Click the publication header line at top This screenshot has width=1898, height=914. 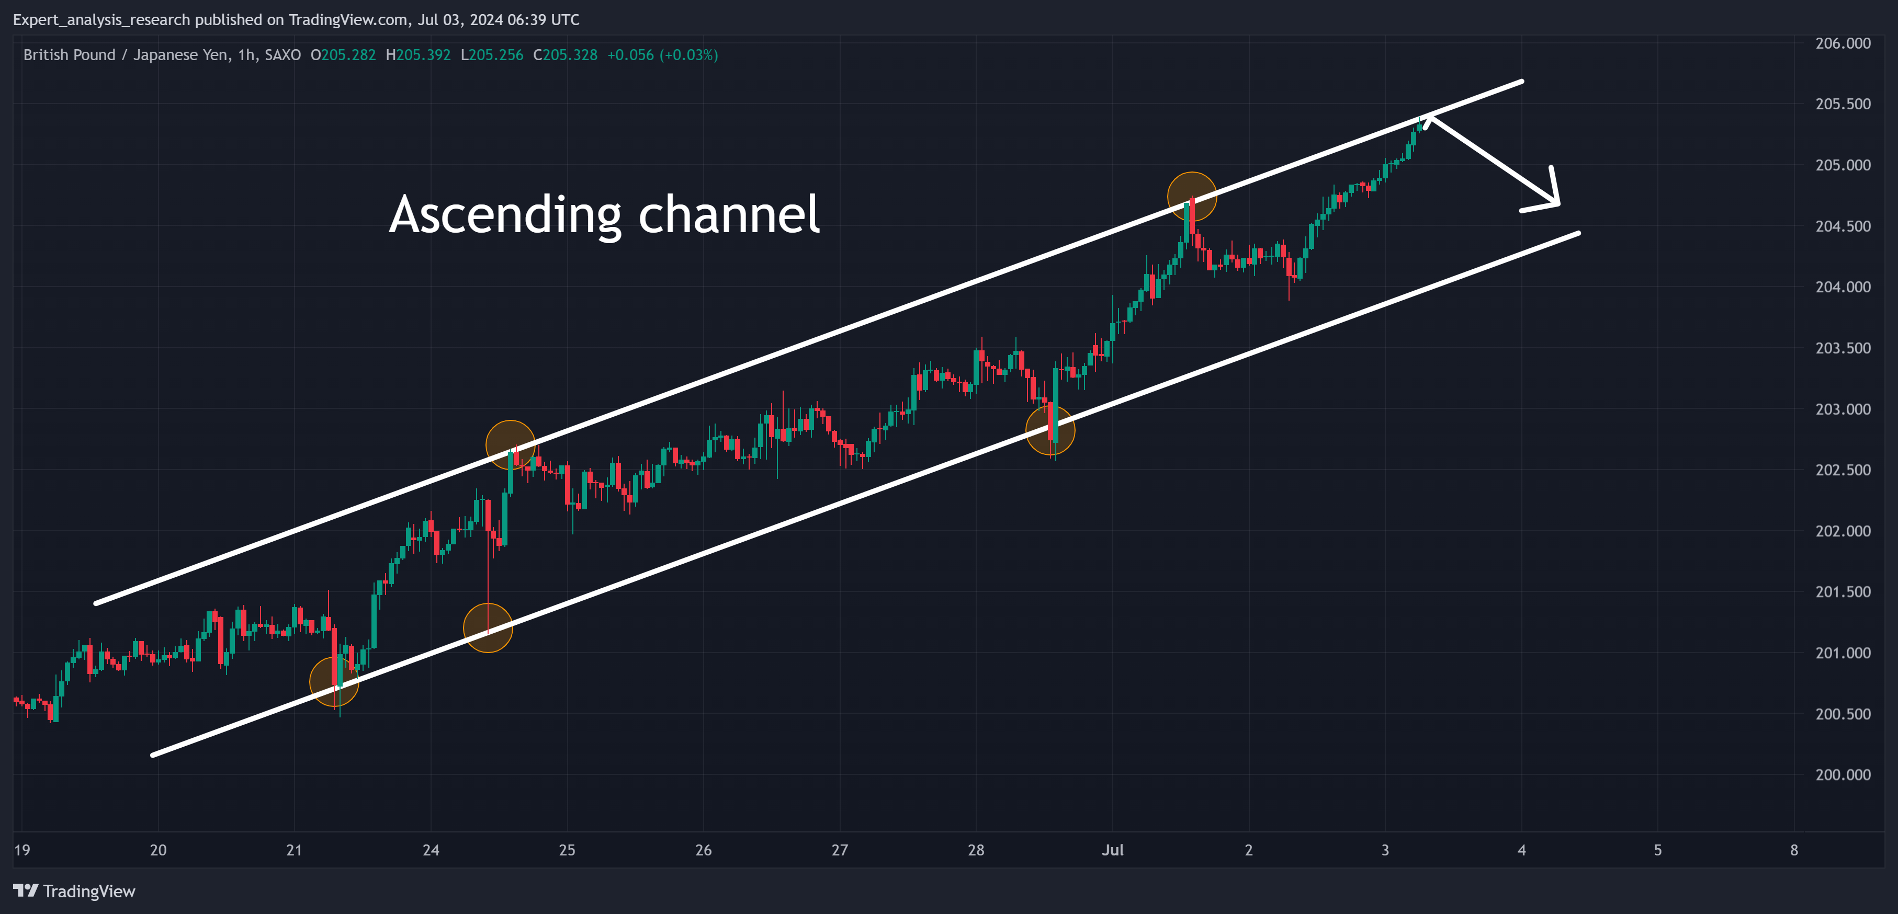pyautogui.click(x=296, y=20)
